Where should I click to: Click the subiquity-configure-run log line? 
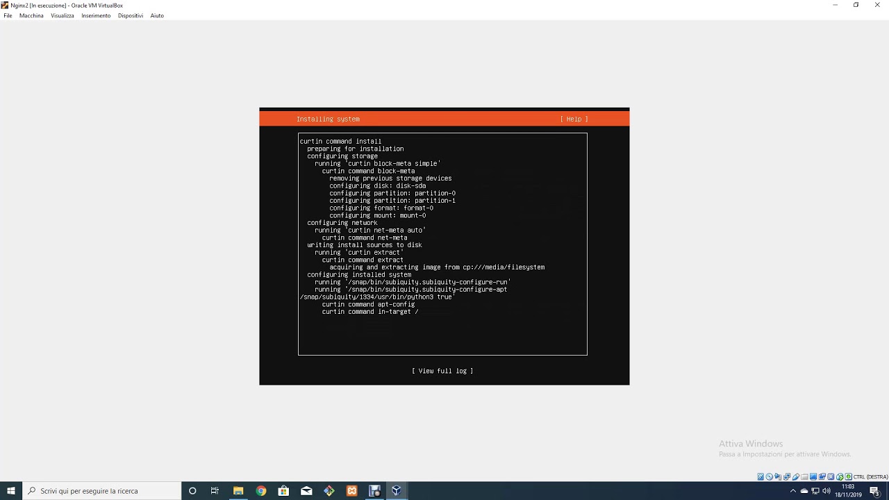point(413,282)
